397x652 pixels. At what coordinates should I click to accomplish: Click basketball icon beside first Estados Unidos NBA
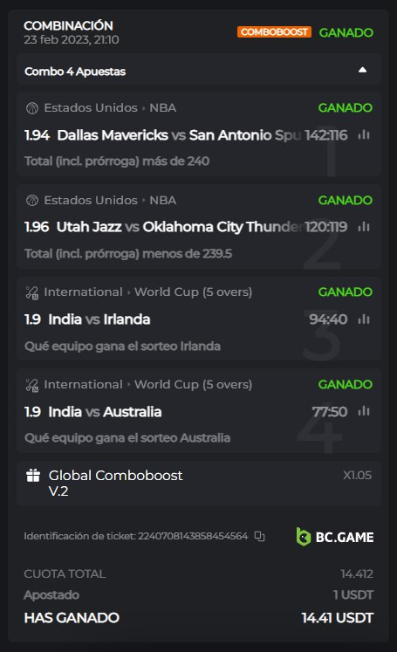click(x=32, y=108)
